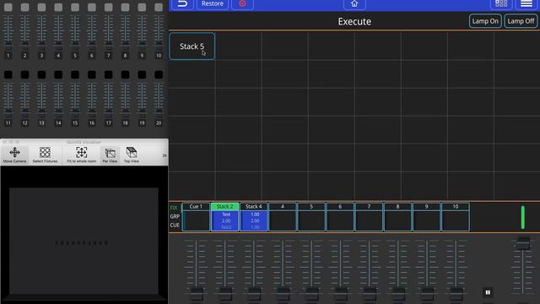Open the hamburger menu icon
This screenshot has width=540, height=304.
[526, 4]
